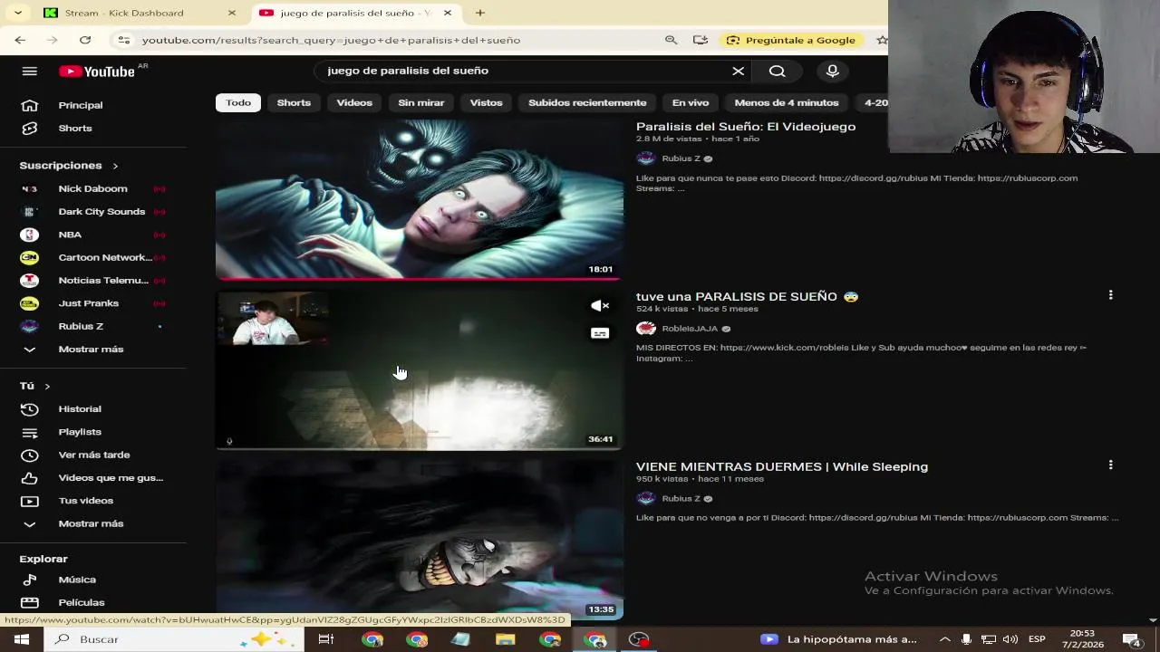Open the browser zoom magnifier icon
1160x652 pixels.
[x=671, y=40]
